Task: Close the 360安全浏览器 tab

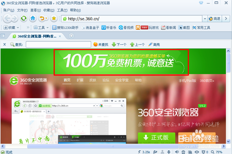Action: (x=60, y=36)
